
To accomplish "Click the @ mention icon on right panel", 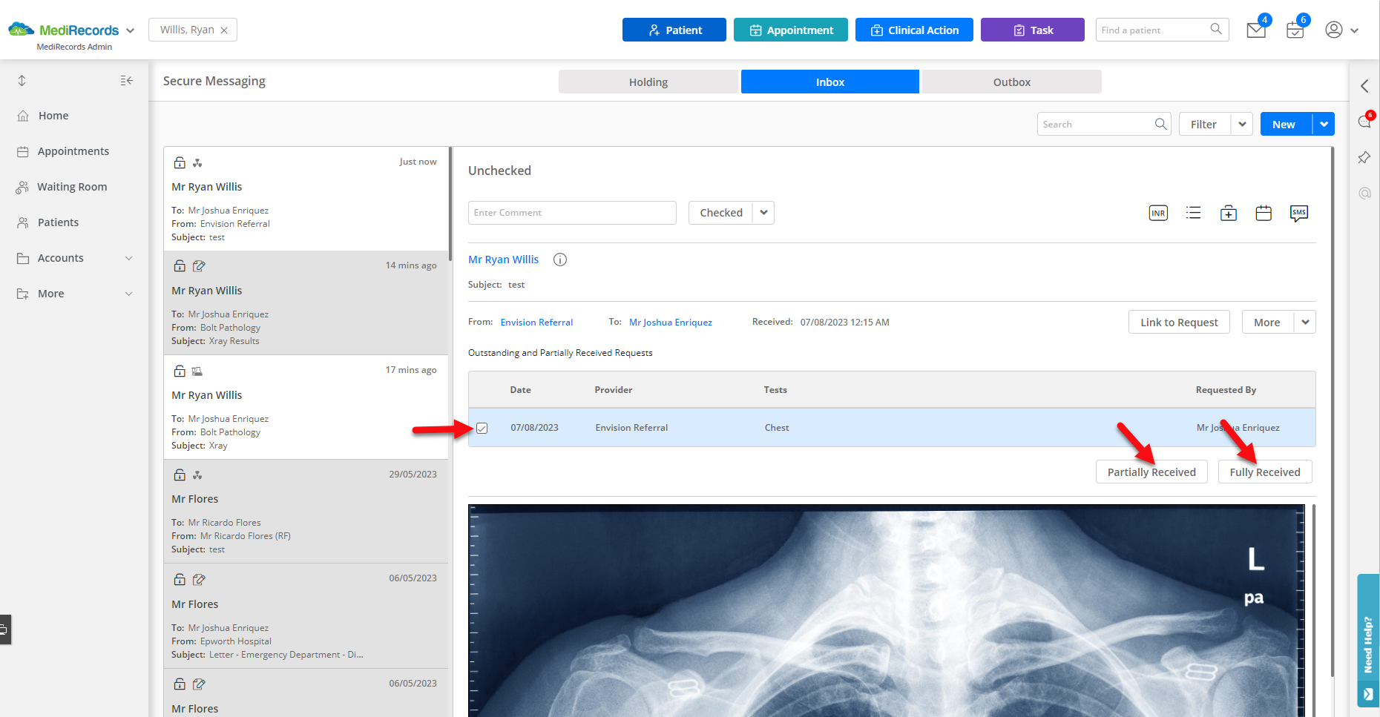I will (1364, 193).
